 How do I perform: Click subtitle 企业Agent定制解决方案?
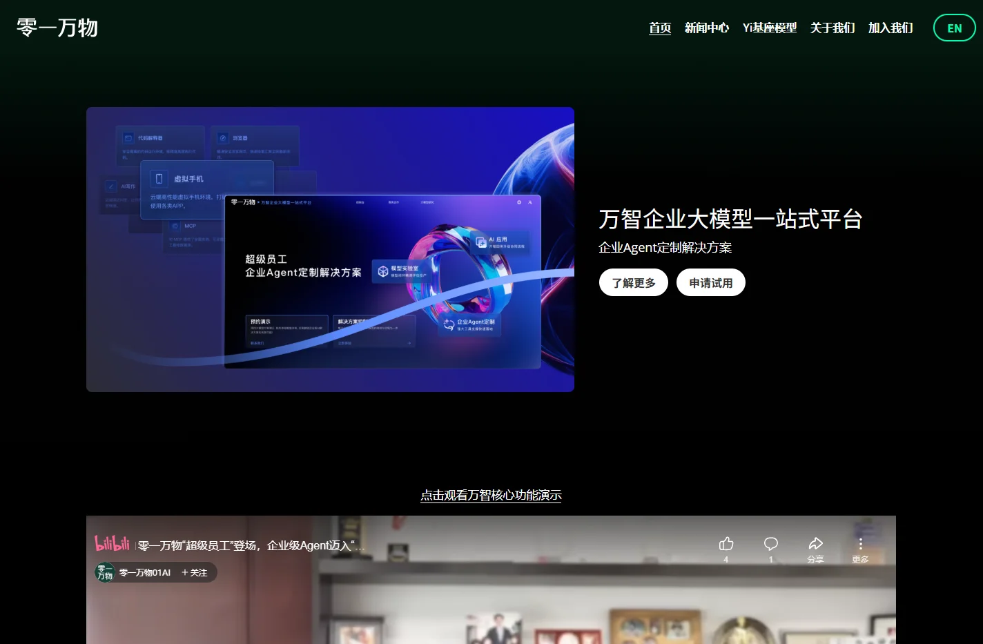click(x=665, y=247)
